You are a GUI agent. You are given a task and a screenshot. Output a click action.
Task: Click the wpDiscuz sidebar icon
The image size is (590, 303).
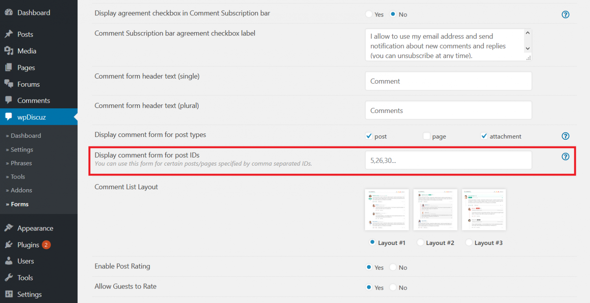point(9,117)
